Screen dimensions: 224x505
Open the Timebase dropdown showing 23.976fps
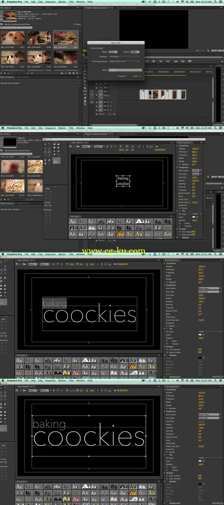(124, 57)
